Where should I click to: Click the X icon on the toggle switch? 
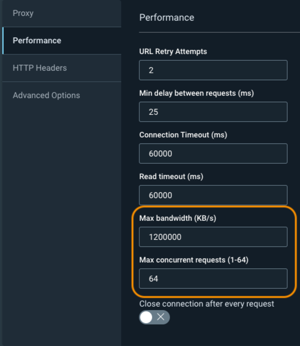(161, 317)
